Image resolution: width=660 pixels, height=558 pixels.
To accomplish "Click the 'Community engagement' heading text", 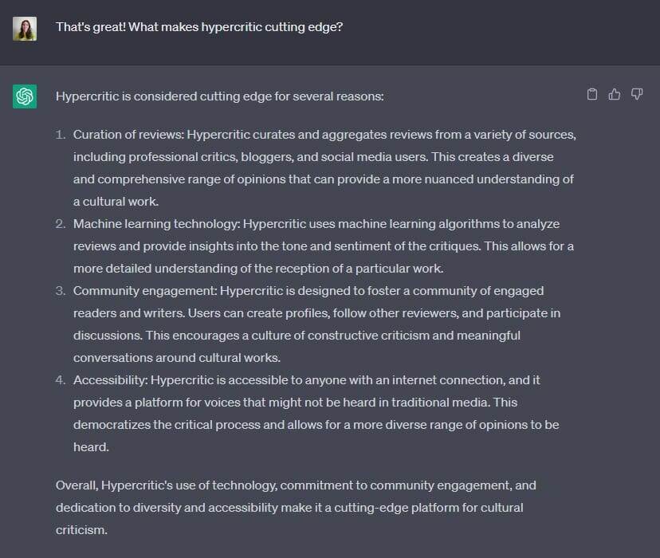I will click(143, 291).
